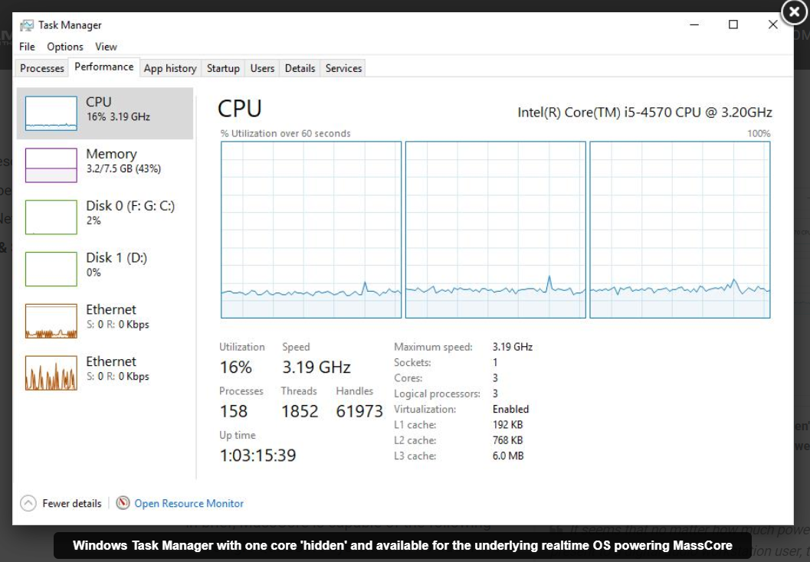Open the Services tab
Screen dimensions: 810x562
pos(343,68)
